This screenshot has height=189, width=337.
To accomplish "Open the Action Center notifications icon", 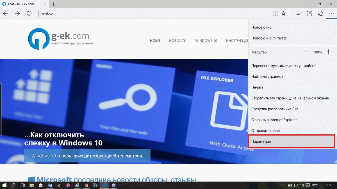I will [308, 185].
